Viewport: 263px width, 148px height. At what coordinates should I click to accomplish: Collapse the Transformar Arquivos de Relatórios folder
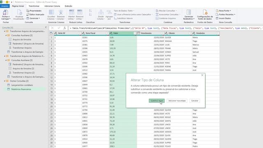[x=5, y=56]
